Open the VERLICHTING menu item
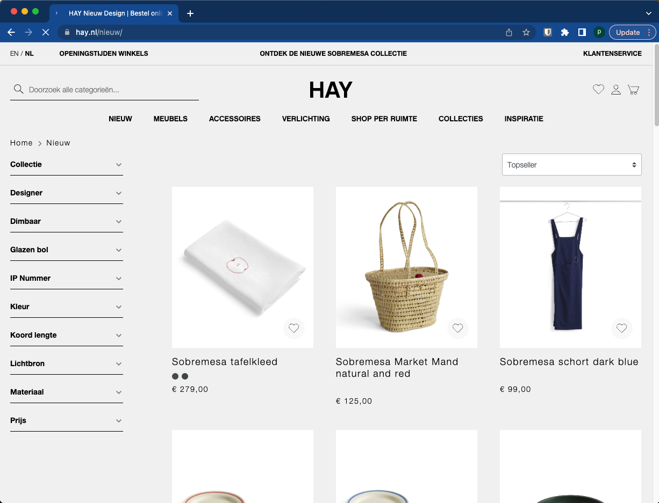The image size is (659, 503). pyautogui.click(x=306, y=119)
